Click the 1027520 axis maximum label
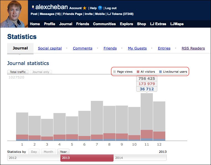 click(16, 77)
